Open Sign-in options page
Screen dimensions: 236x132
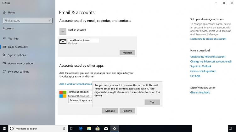tap(17, 55)
